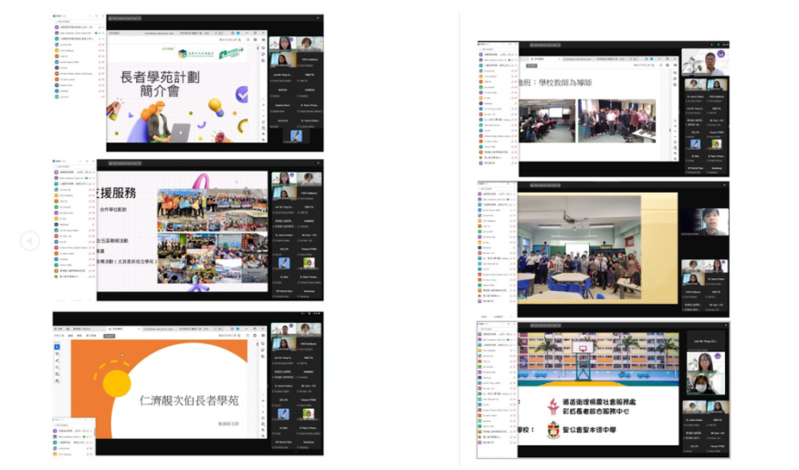Open the 長者學苑計劃簡介會 title slide screenshot
Image resolution: width=799 pixels, height=470 pixels.
click(187, 82)
